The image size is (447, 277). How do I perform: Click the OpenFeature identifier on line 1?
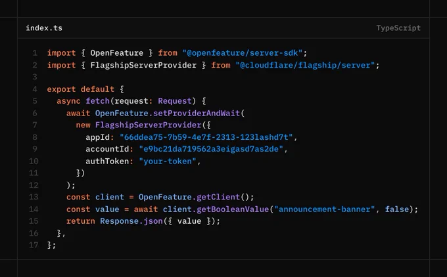coord(117,53)
